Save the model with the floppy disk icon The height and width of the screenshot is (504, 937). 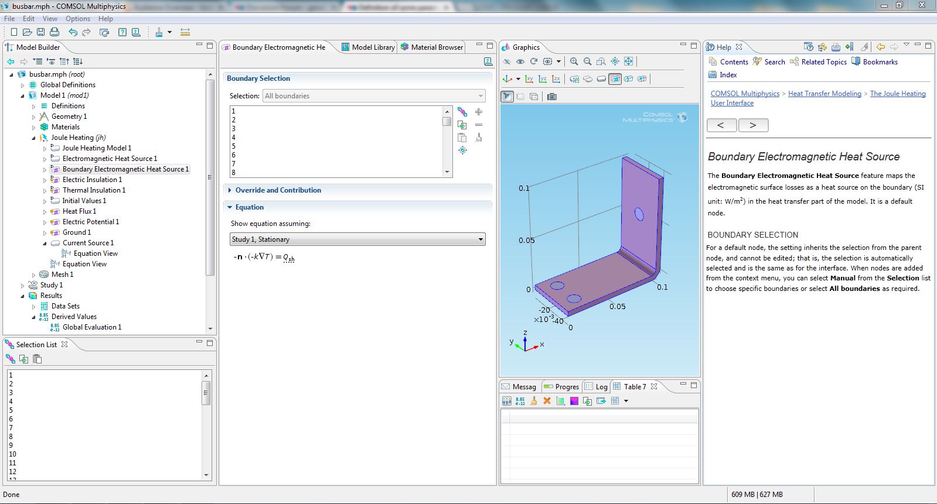click(40, 32)
